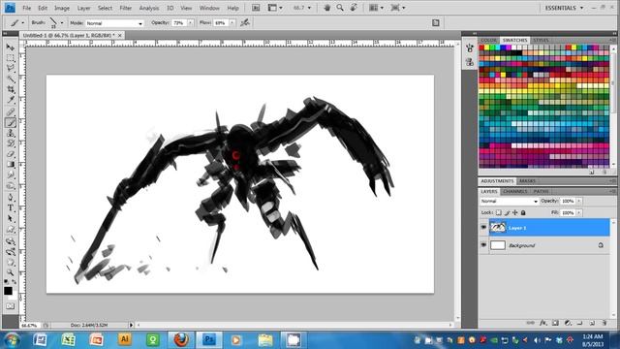Switch to the Color tab

pyautogui.click(x=488, y=41)
